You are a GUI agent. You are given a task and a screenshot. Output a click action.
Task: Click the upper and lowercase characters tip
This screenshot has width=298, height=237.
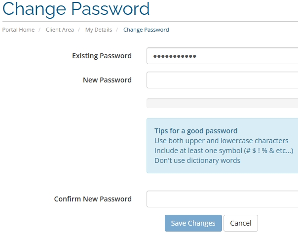click(221, 141)
